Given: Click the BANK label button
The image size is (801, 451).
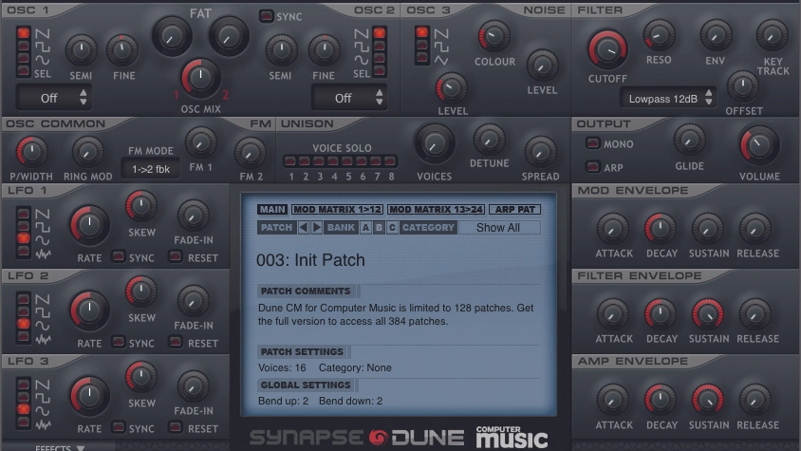Looking at the screenshot, I should click(342, 228).
